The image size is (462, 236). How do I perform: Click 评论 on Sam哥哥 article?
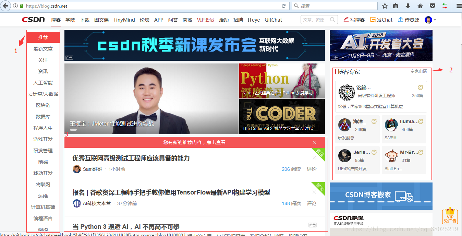click(x=312, y=169)
